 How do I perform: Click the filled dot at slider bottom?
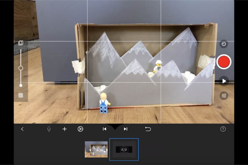[x=21, y=85]
